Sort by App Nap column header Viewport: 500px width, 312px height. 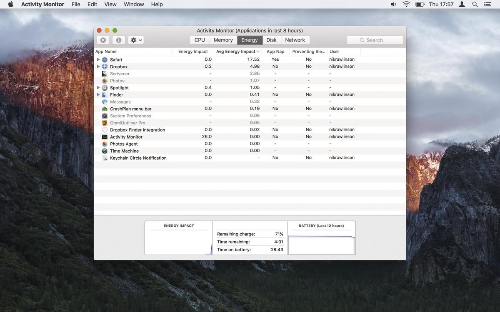coord(275,52)
